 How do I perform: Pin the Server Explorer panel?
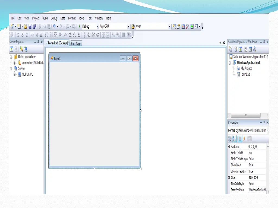38,42
